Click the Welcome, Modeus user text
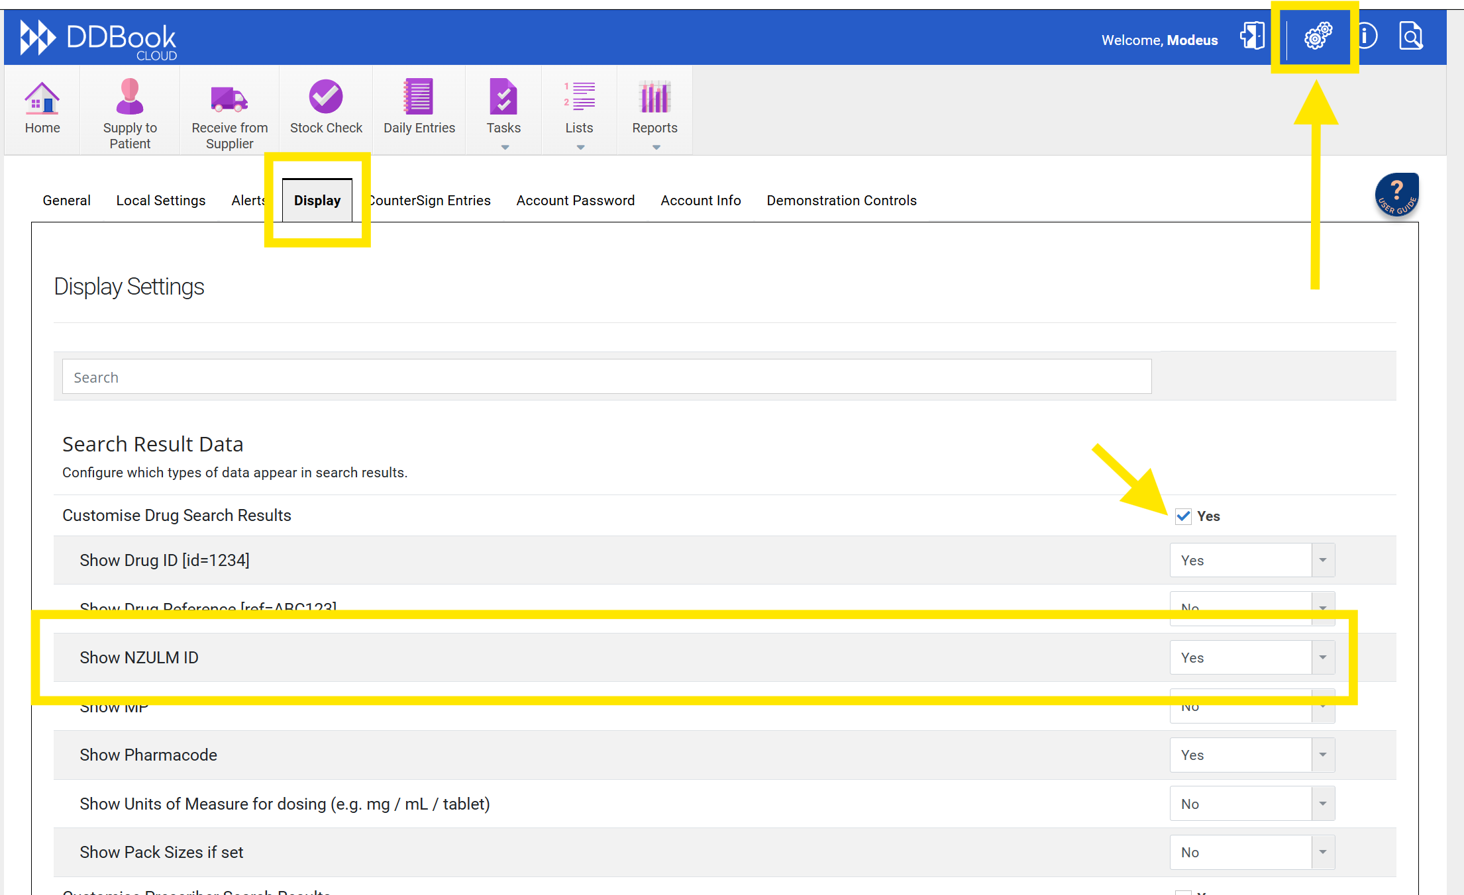Screen dimensions: 1464x895 [x=1159, y=40]
